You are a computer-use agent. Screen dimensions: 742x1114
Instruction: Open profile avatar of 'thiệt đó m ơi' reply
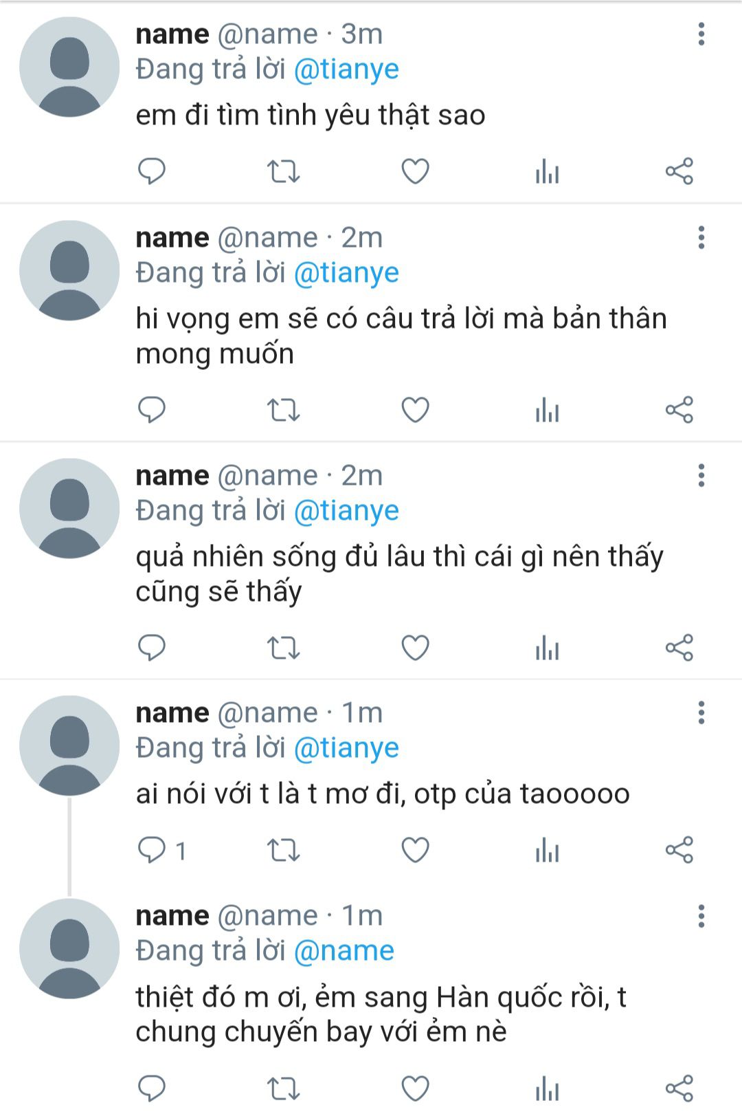[69, 949]
